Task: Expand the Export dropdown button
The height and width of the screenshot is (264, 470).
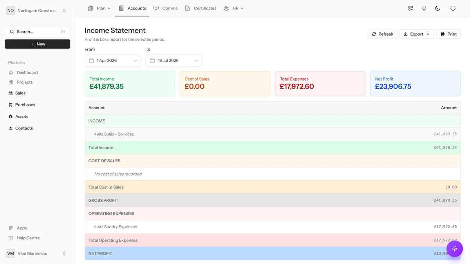Action: tap(417, 34)
